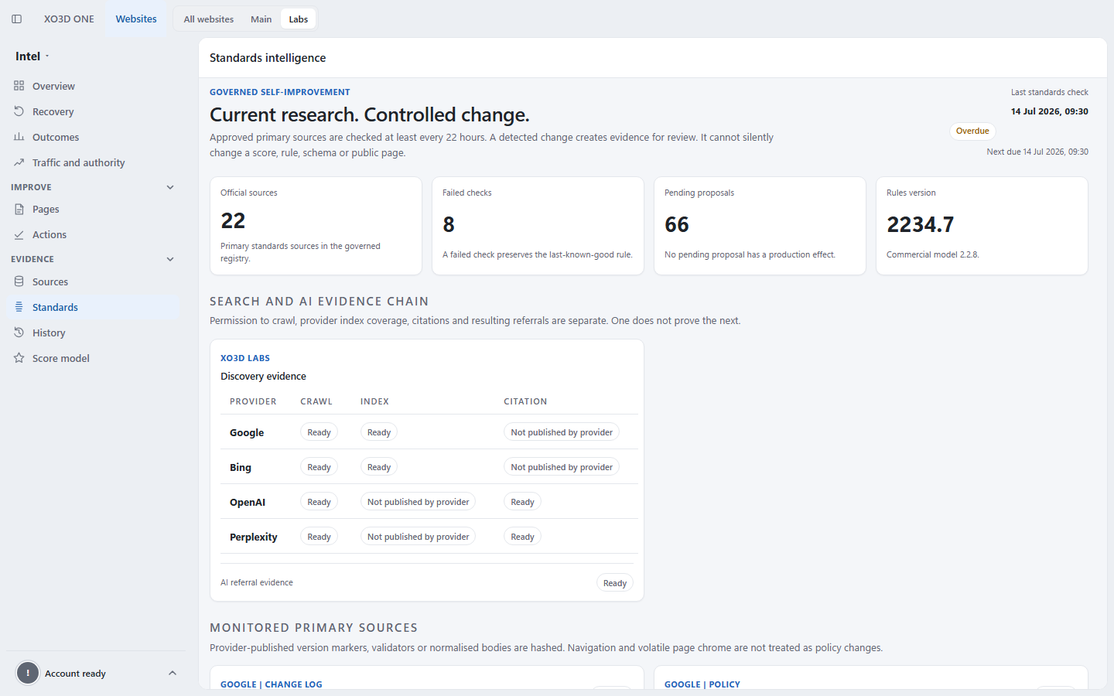Viewport: 1114px width, 696px height.
Task: Click OpenAI's index Not published badge
Action: coord(418,502)
